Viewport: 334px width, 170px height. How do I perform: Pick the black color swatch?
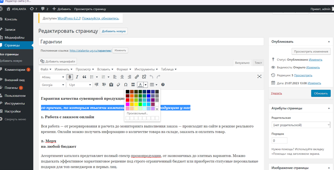(127, 92)
